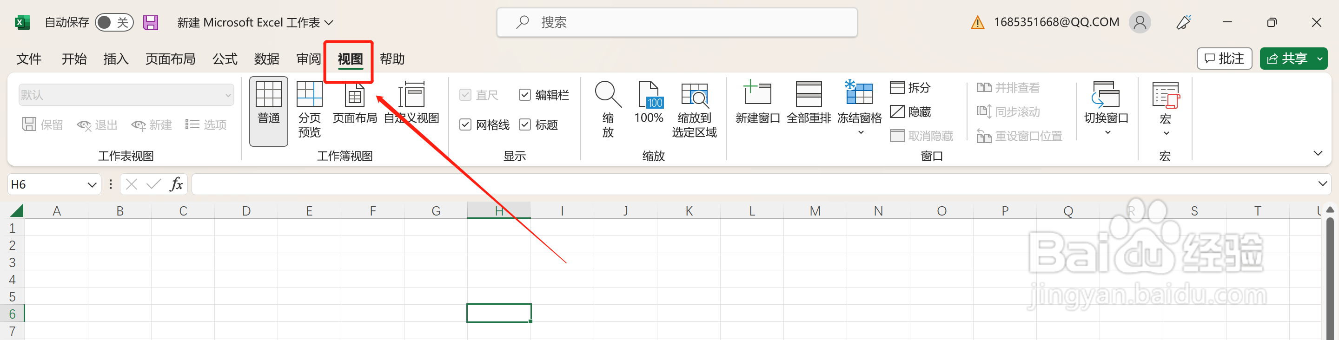Select the 页面布局 page layout view icon
1339x340 pixels.
[354, 103]
